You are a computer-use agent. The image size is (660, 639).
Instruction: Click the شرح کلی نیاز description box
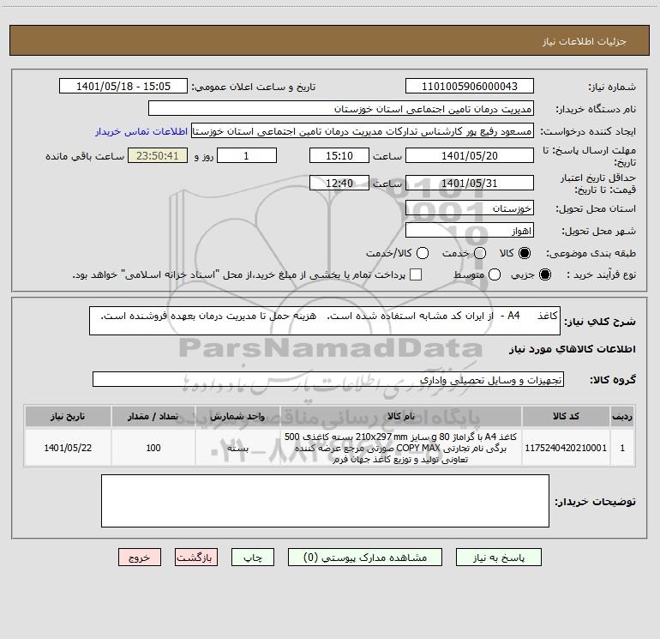click(x=325, y=321)
